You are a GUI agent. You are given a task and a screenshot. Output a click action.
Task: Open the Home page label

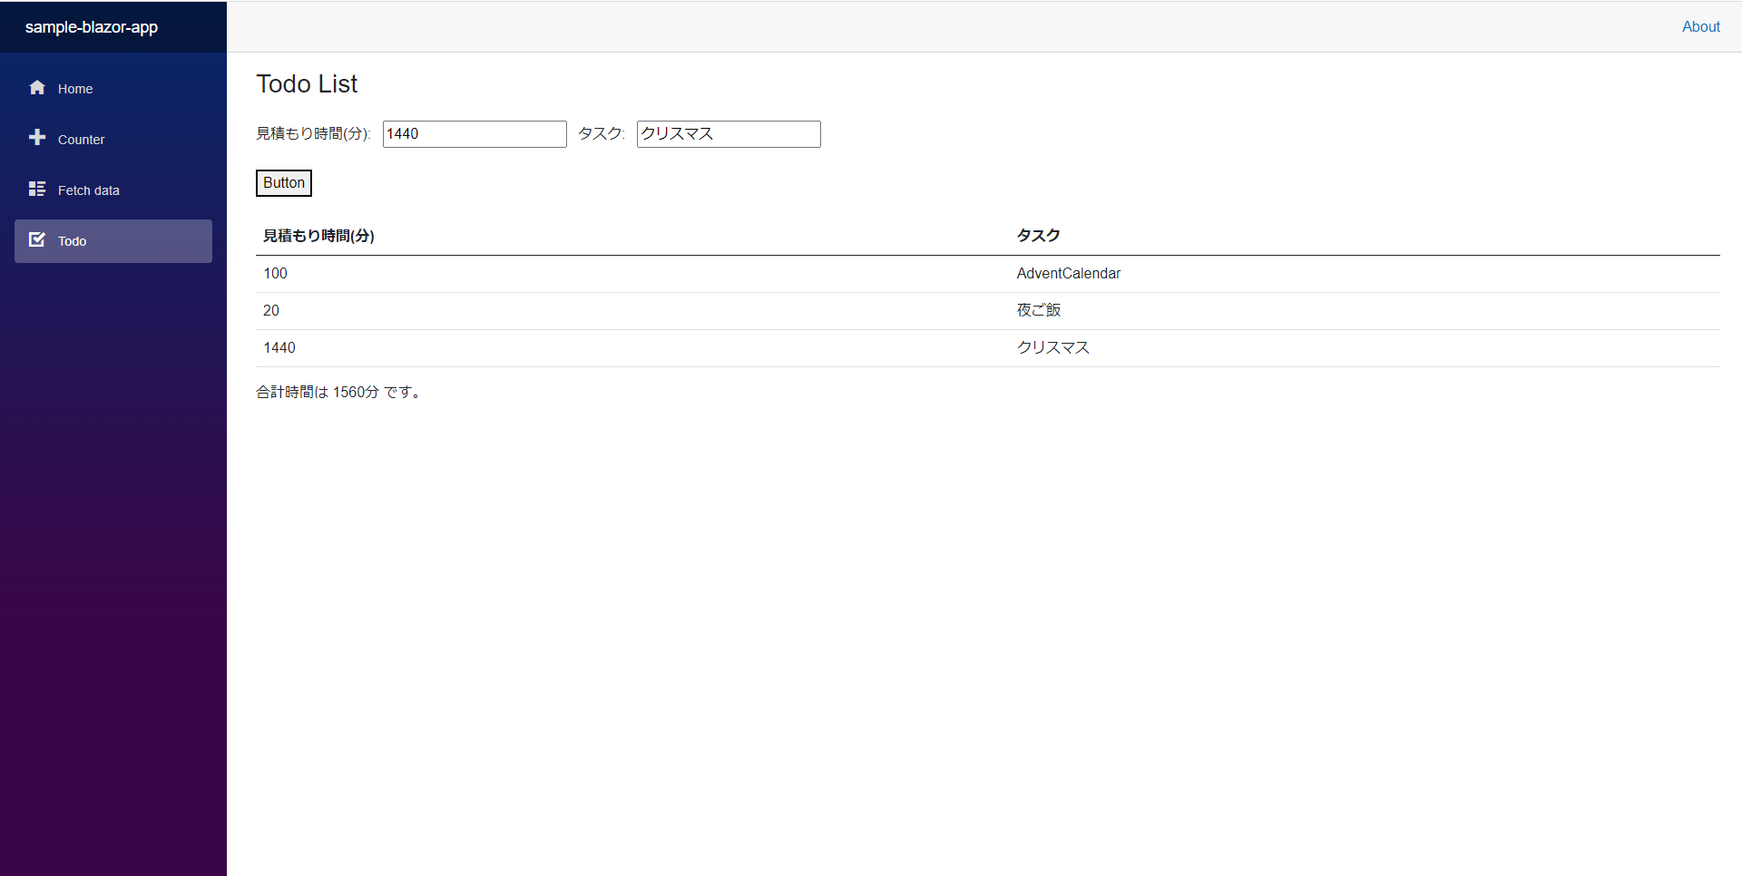(75, 89)
